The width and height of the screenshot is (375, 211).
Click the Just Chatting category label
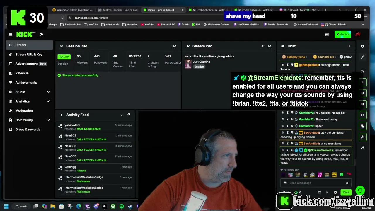pyautogui.click(x=202, y=62)
